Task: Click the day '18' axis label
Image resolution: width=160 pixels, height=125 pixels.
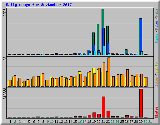Action: 89,122
